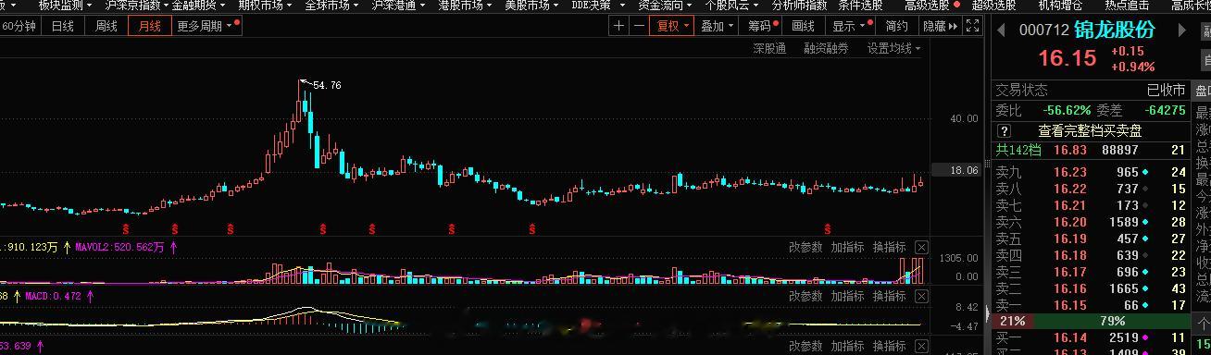Viewport: 1211px width, 355px height.
Task: Switch to 周线 weekly chart tab
Action: [106, 26]
